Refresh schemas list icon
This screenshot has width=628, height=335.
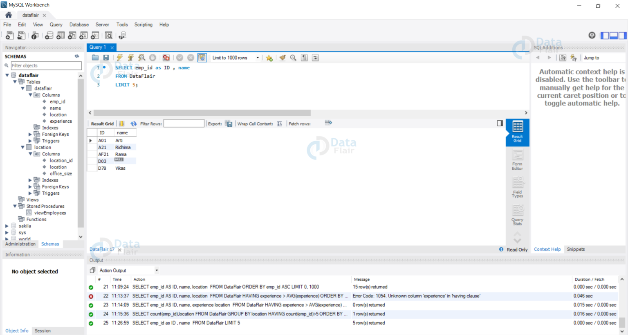tap(77, 56)
